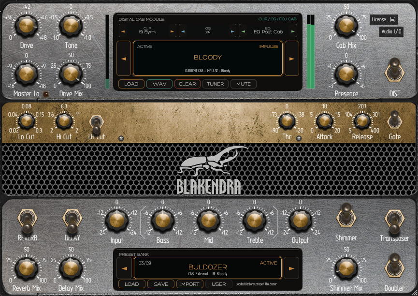Screen dimensions: 418x296
Task: Click the input level meter bar
Action: 107,52
